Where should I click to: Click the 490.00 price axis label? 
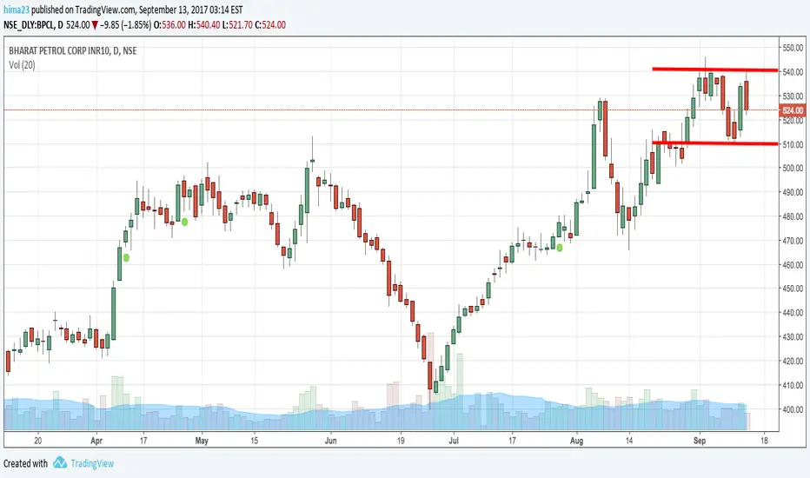click(x=793, y=192)
